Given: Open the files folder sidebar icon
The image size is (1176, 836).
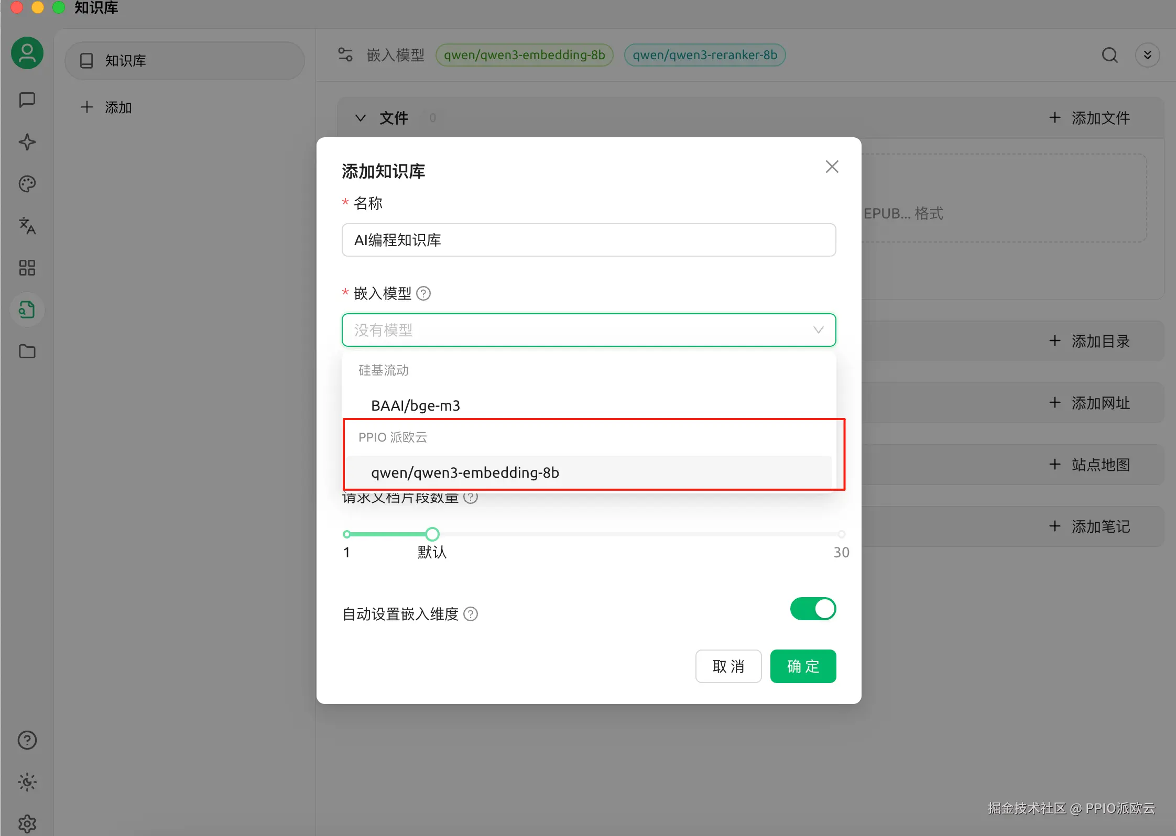Looking at the screenshot, I should (x=27, y=351).
